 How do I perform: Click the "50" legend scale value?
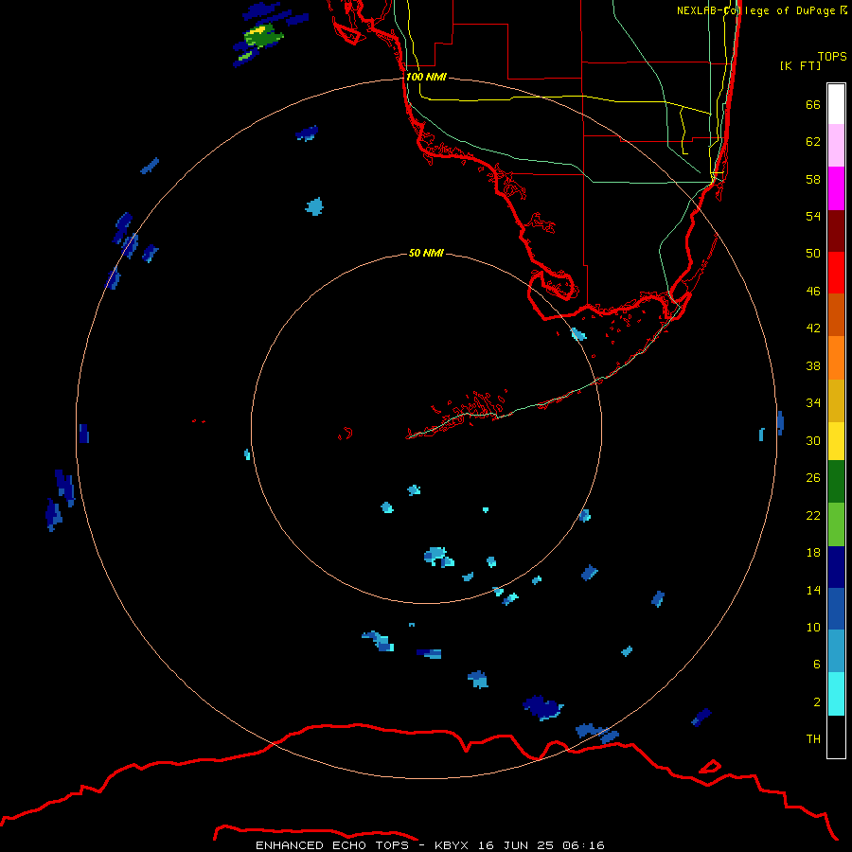click(x=813, y=254)
